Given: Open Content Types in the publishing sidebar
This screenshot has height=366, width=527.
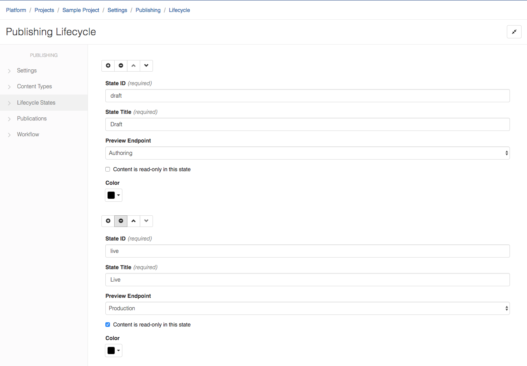Looking at the screenshot, I should click(x=34, y=86).
